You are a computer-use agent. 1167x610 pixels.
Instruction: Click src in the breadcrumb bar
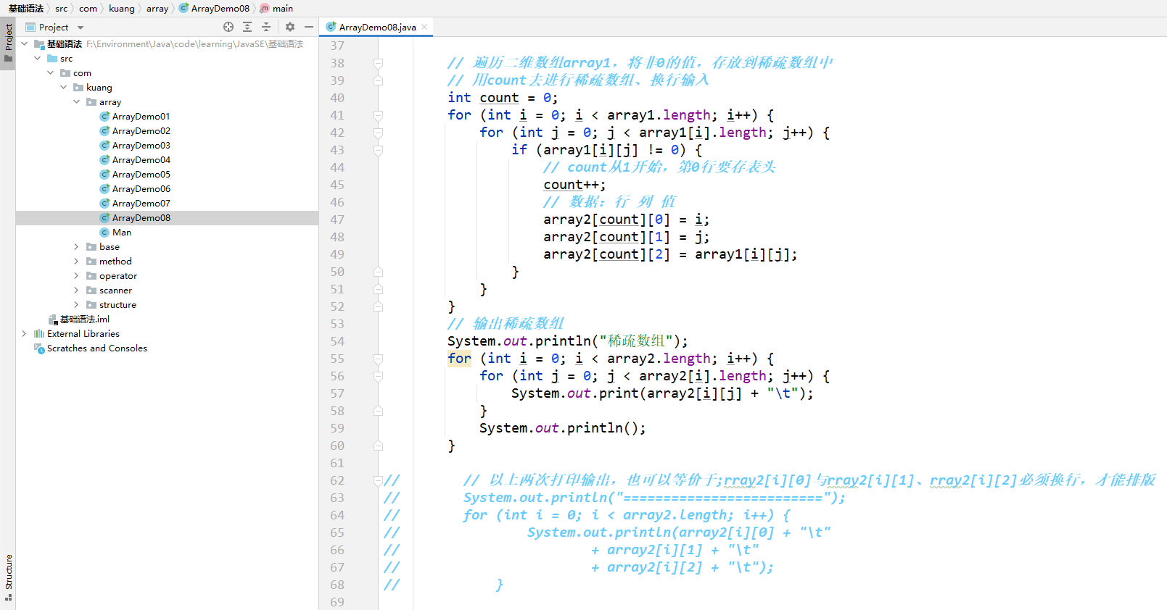(x=61, y=9)
